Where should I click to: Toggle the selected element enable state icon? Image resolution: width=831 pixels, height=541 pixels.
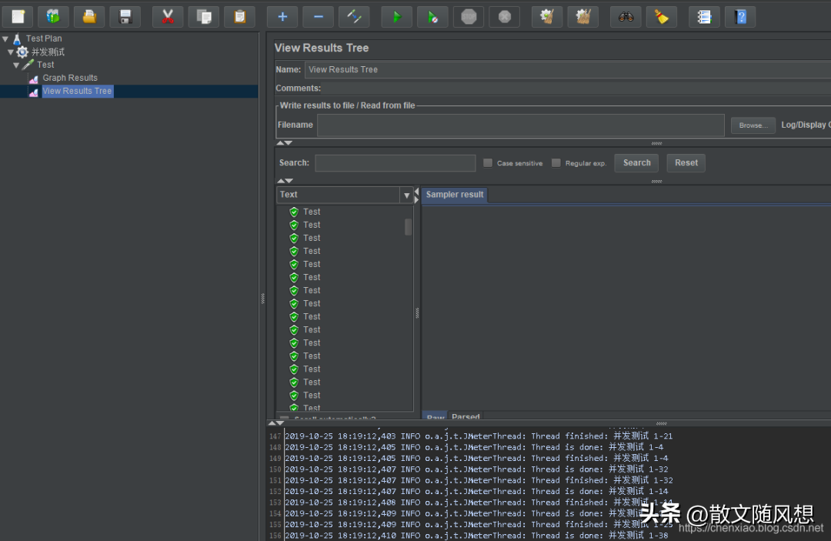click(x=354, y=17)
